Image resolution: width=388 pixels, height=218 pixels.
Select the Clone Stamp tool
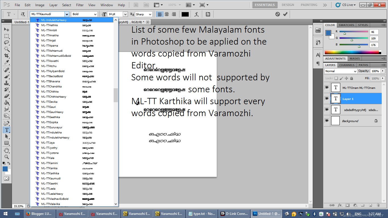pos(7,83)
